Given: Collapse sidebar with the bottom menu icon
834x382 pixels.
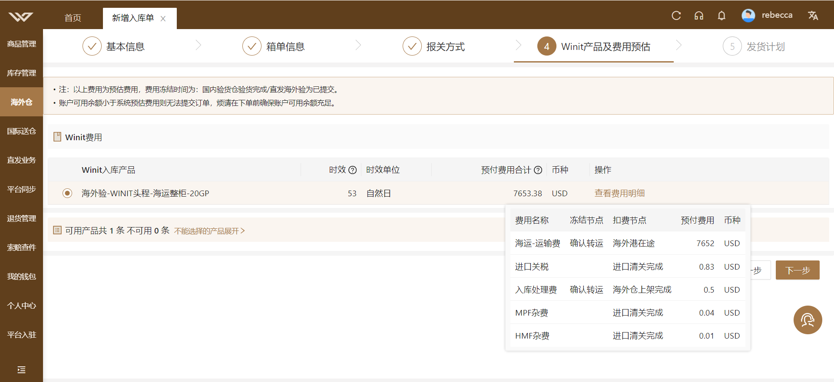Looking at the screenshot, I should [21, 370].
